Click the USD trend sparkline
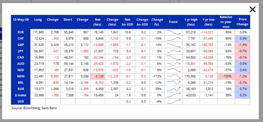 174,102
